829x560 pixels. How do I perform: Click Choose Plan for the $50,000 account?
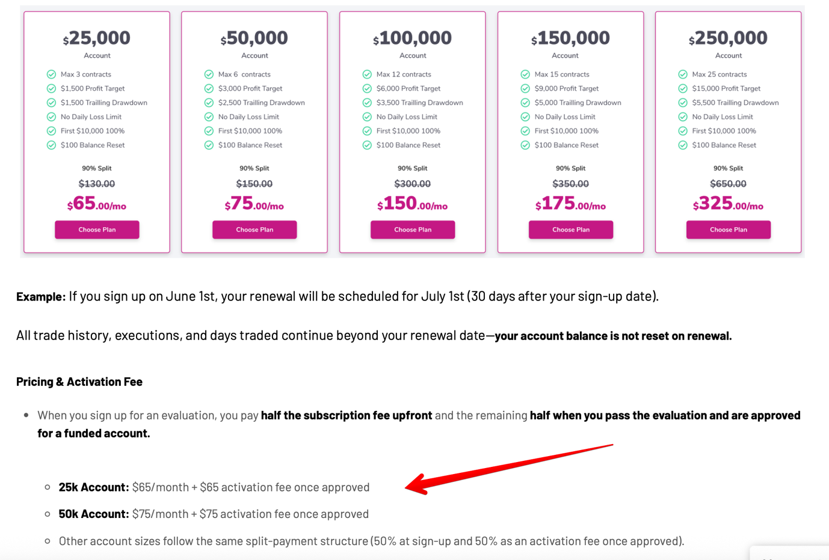point(254,230)
